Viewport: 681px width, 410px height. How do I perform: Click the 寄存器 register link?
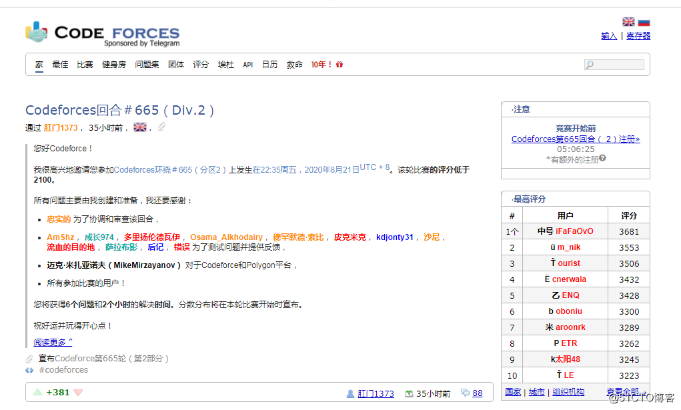tap(638, 36)
